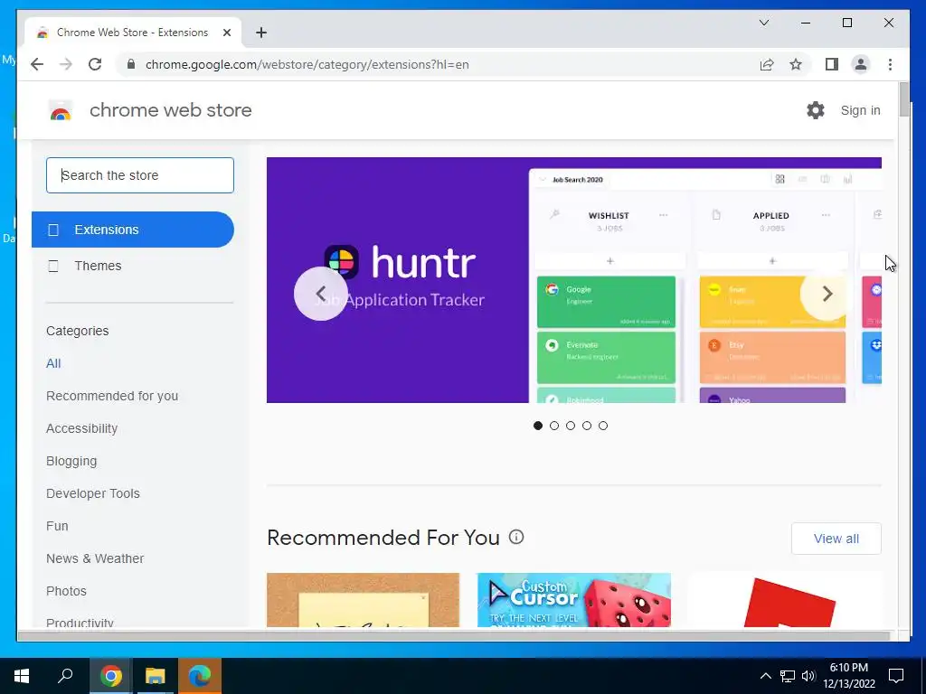Open the red logo extension thumbnail
926x694 pixels.
[x=785, y=600]
